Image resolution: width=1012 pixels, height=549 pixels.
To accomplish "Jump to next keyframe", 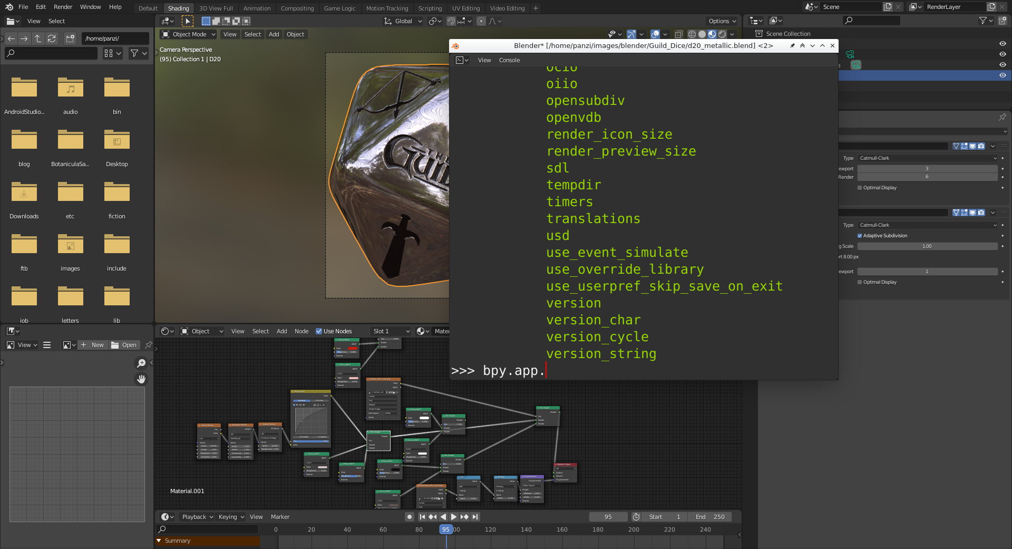I will 464,517.
